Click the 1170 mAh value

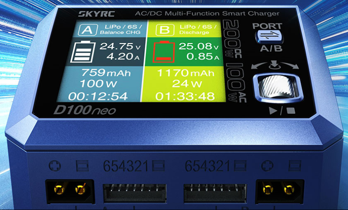[186, 73]
